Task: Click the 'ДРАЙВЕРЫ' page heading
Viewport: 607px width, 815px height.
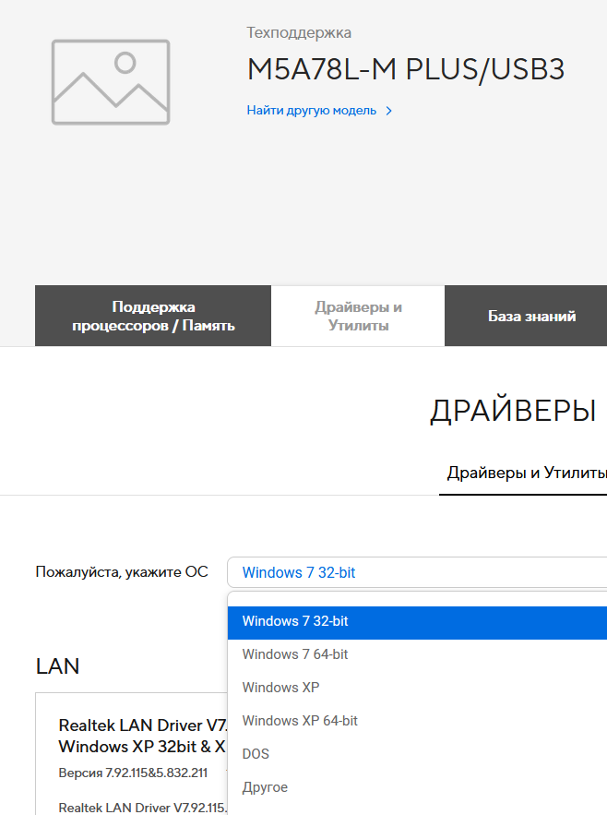Action: pos(513,411)
